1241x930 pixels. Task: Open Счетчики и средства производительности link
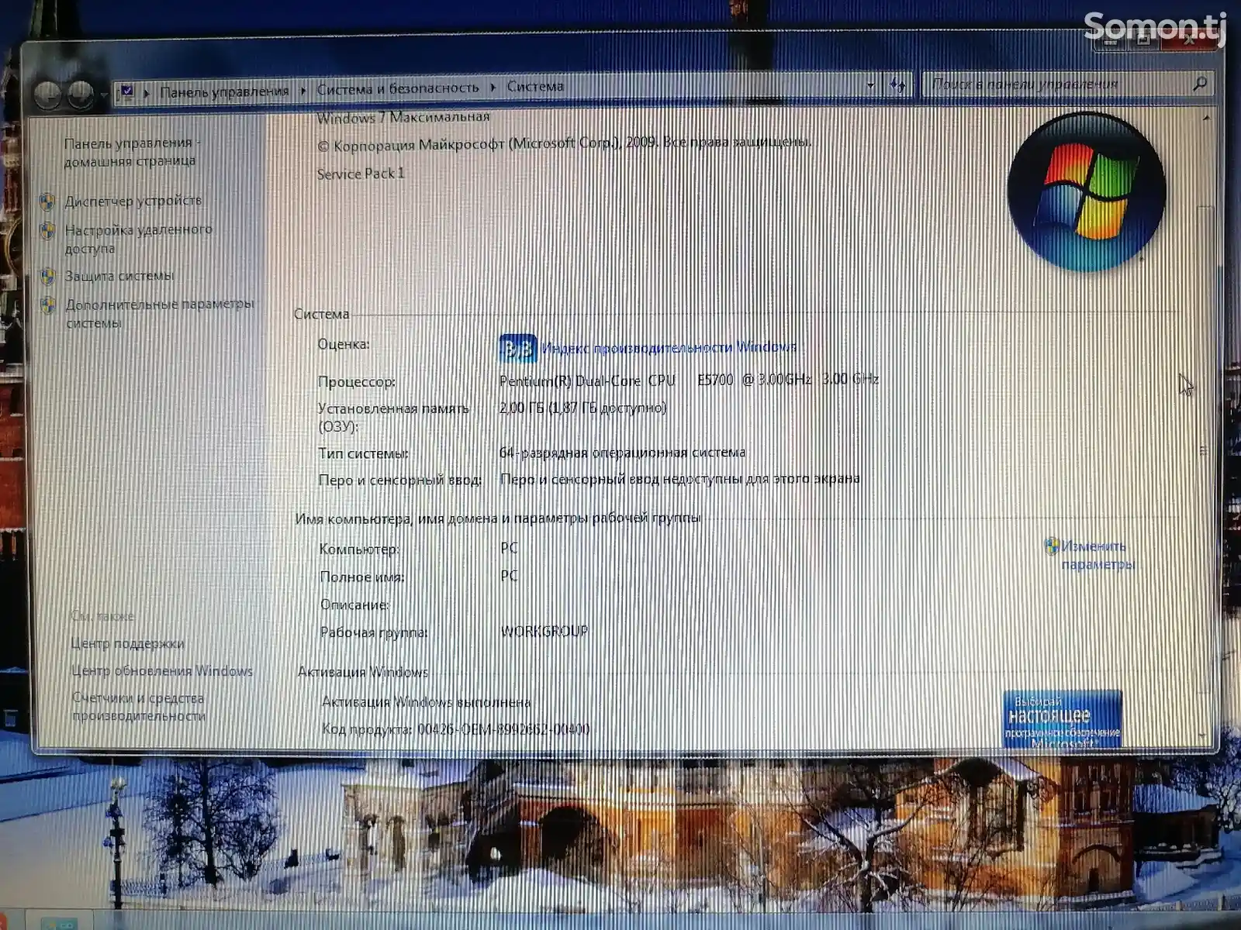138,707
